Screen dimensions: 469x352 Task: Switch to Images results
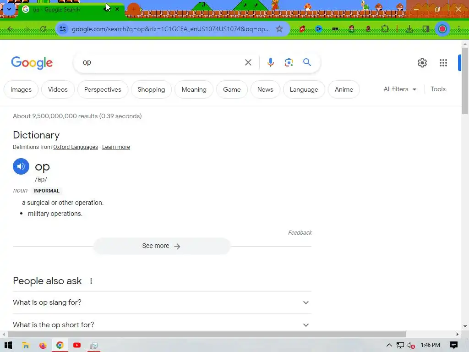tap(21, 89)
